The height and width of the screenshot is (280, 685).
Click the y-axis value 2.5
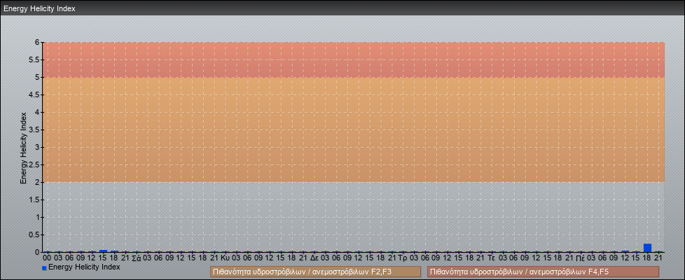34,164
